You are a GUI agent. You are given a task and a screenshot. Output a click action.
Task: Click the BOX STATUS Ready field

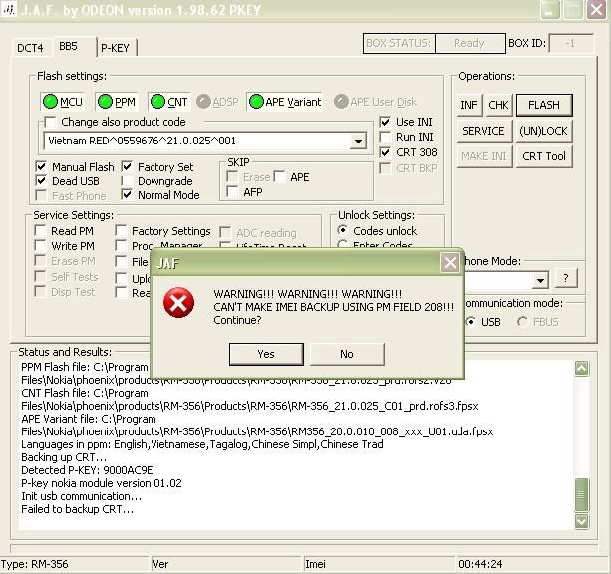tap(469, 43)
